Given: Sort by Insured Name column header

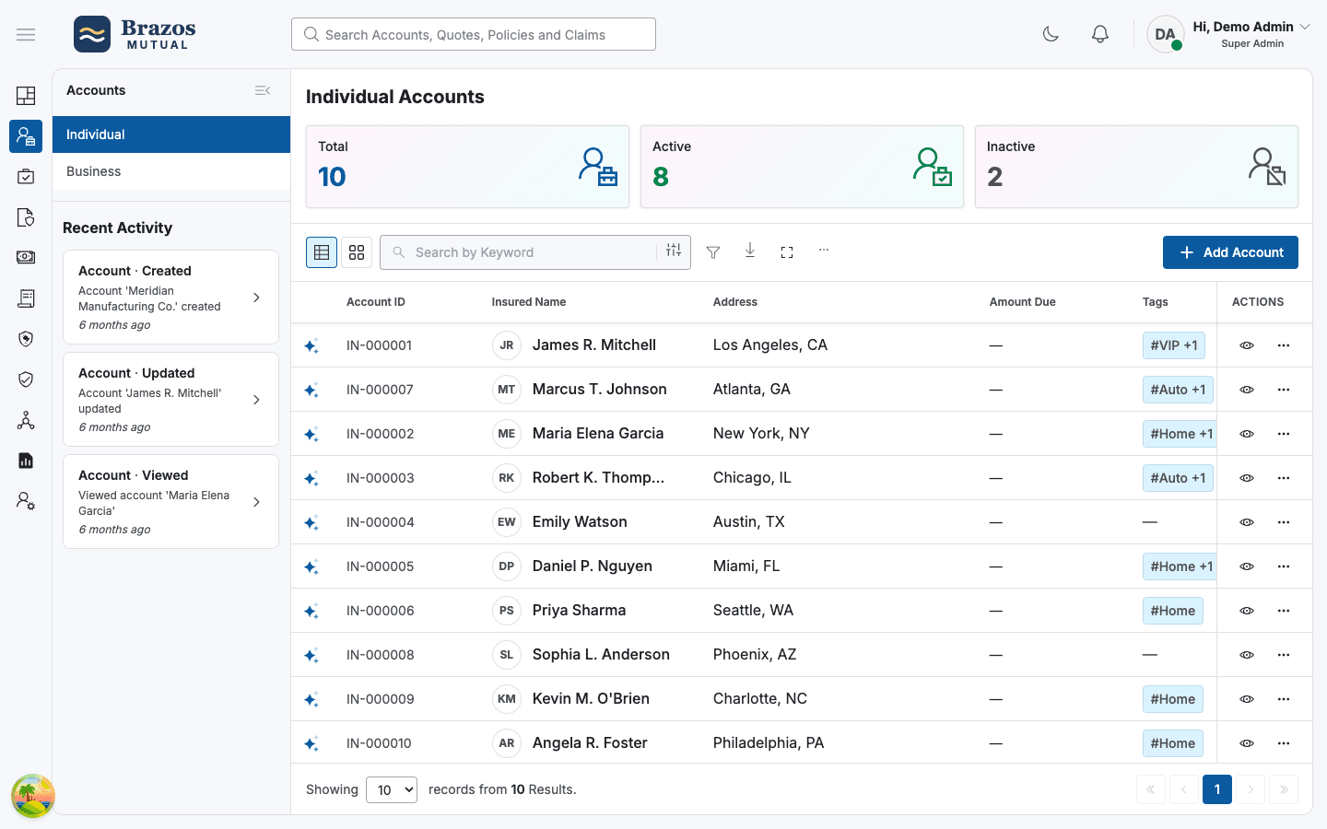Looking at the screenshot, I should pyautogui.click(x=529, y=302).
